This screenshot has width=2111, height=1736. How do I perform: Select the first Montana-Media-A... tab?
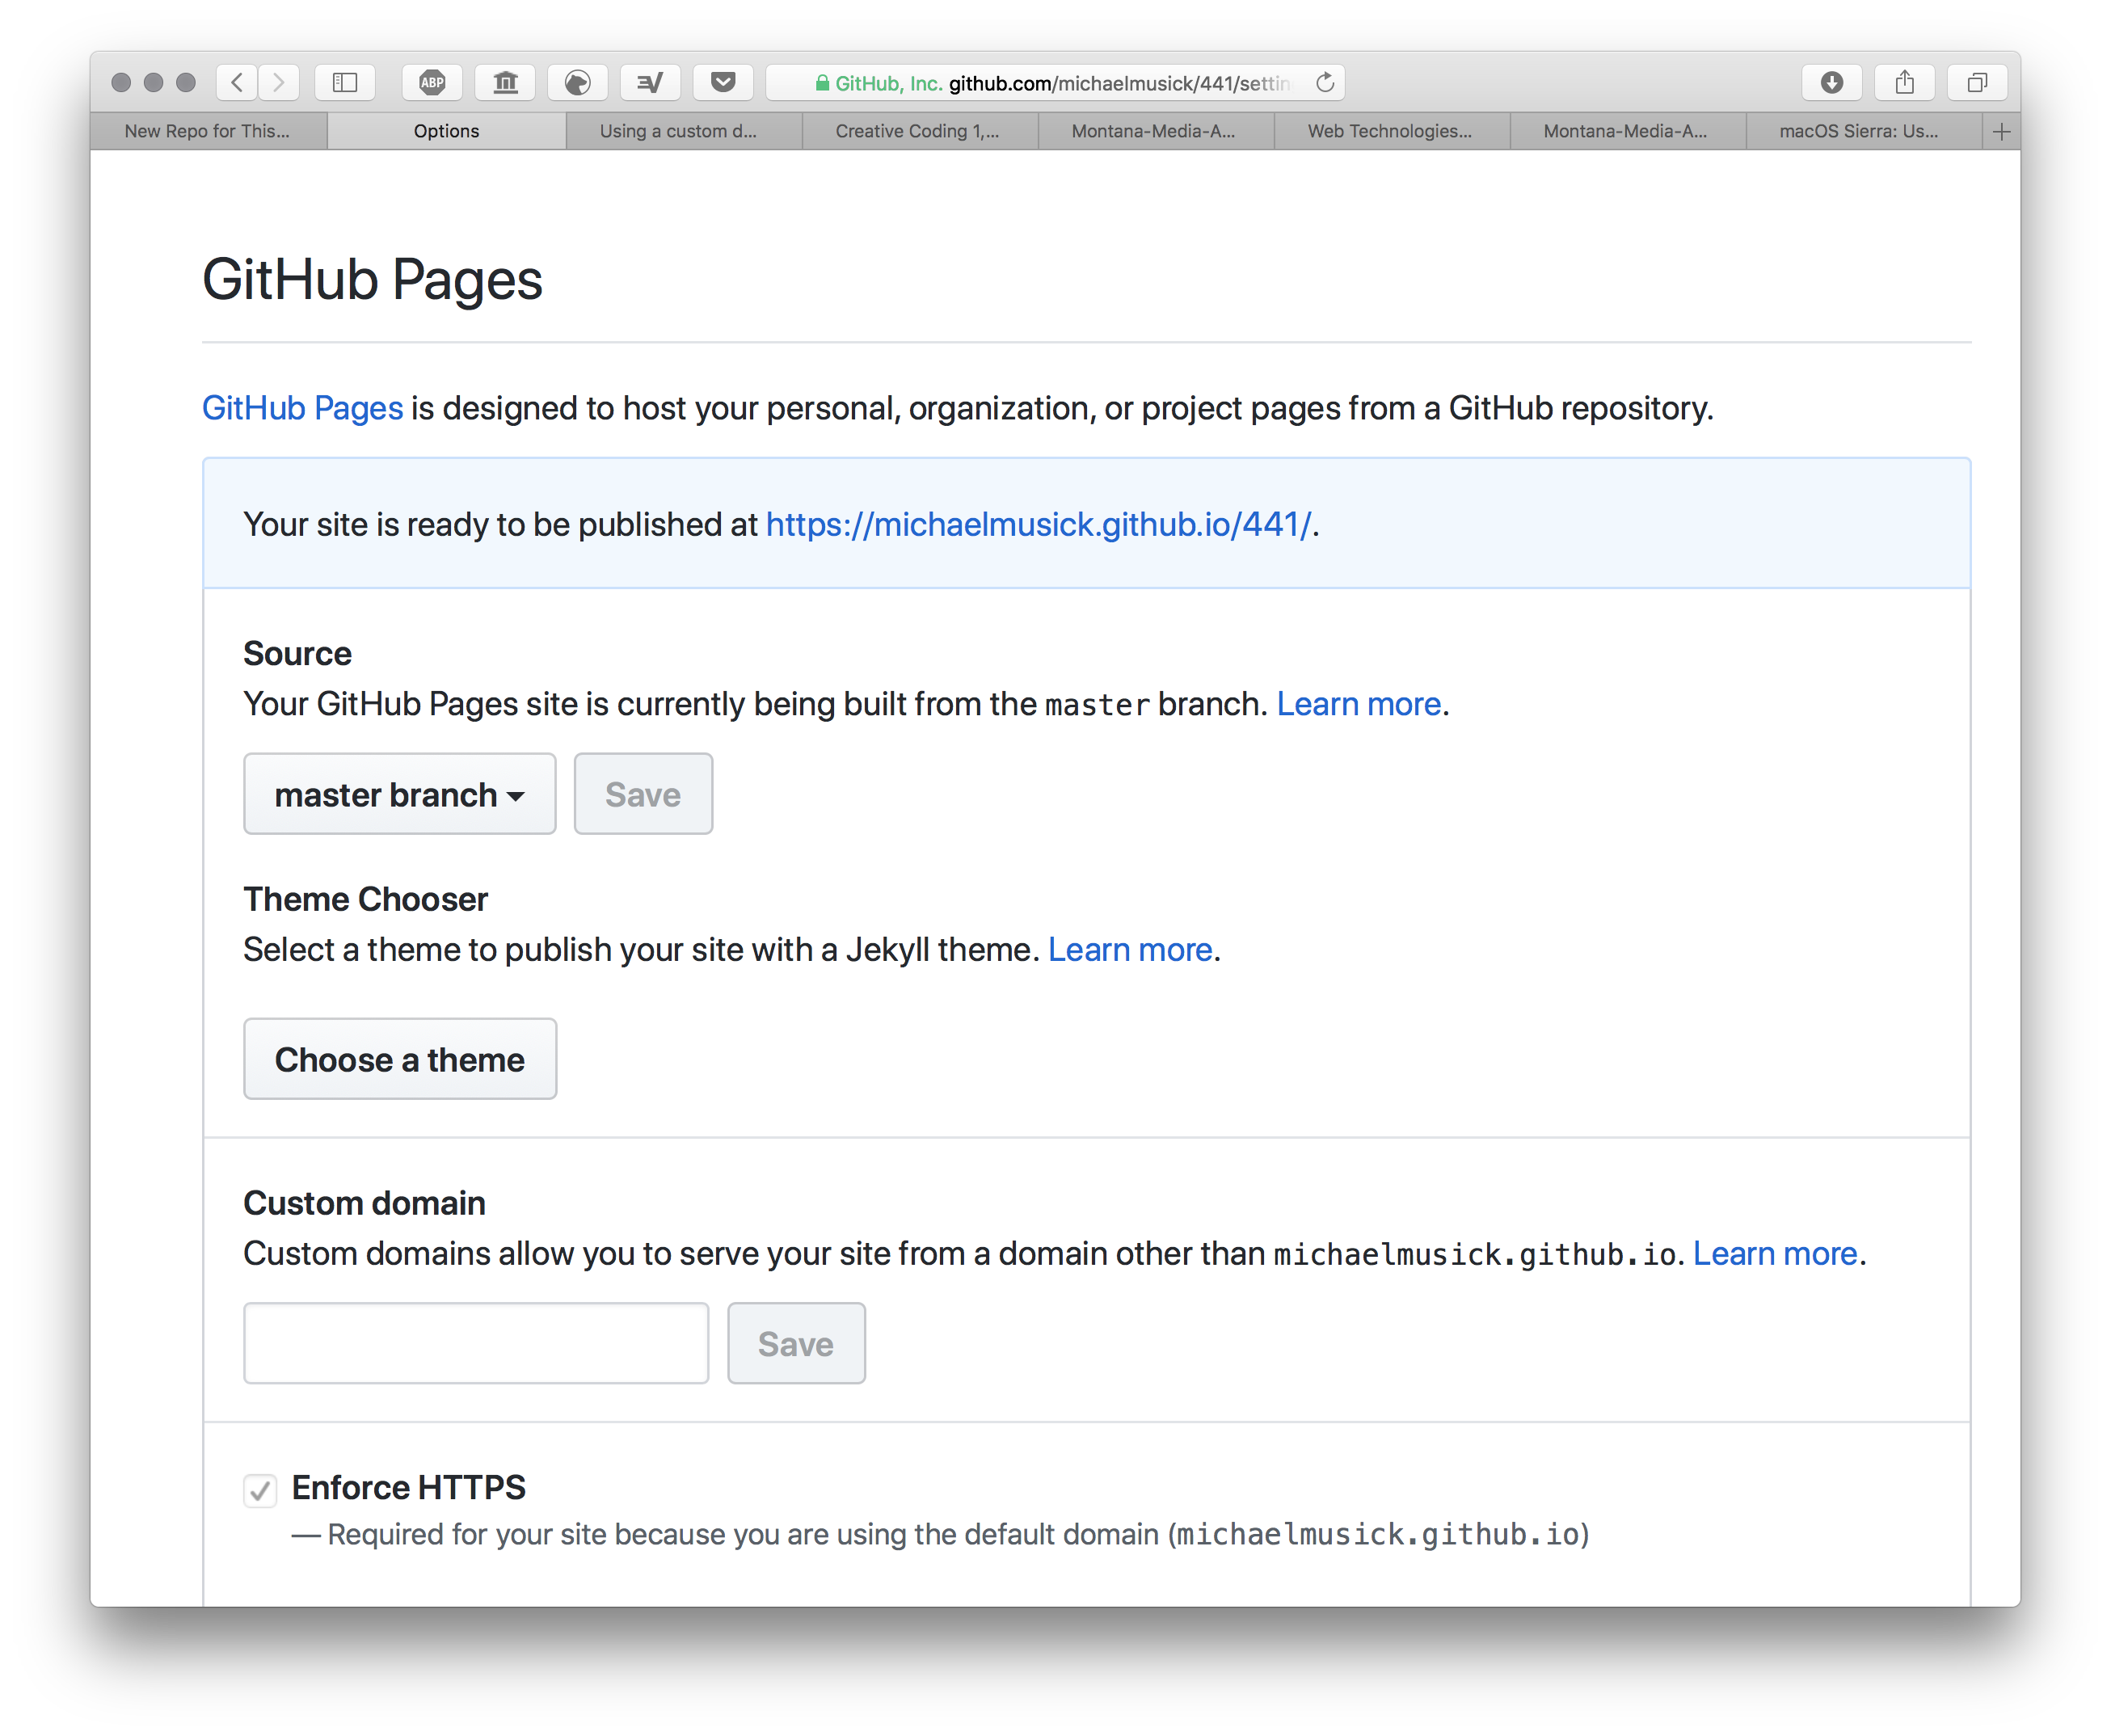point(1155,131)
